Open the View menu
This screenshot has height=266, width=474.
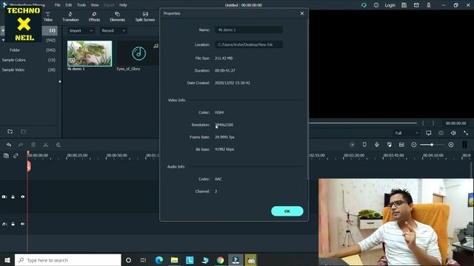pyautogui.click(x=95, y=5)
